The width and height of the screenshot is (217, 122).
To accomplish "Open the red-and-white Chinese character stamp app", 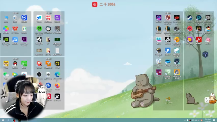I will (x=48, y=18).
